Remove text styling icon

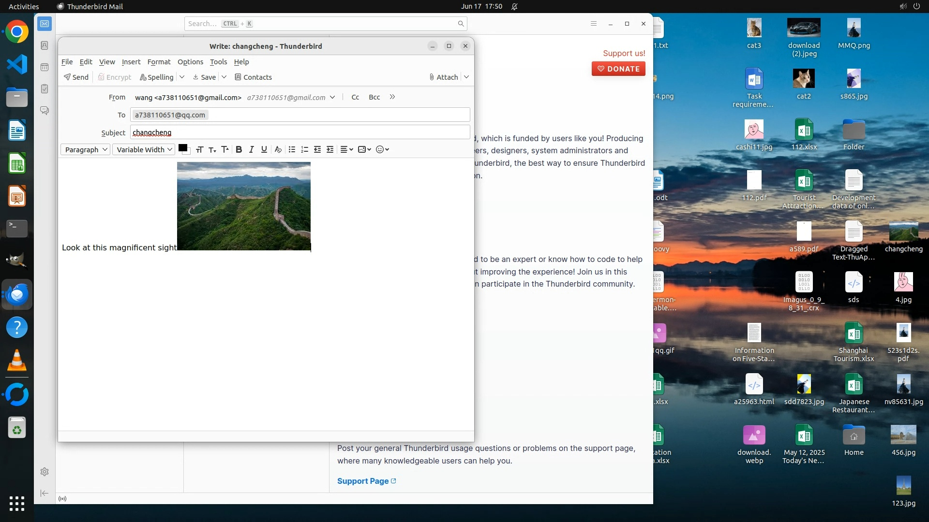click(x=278, y=150)
